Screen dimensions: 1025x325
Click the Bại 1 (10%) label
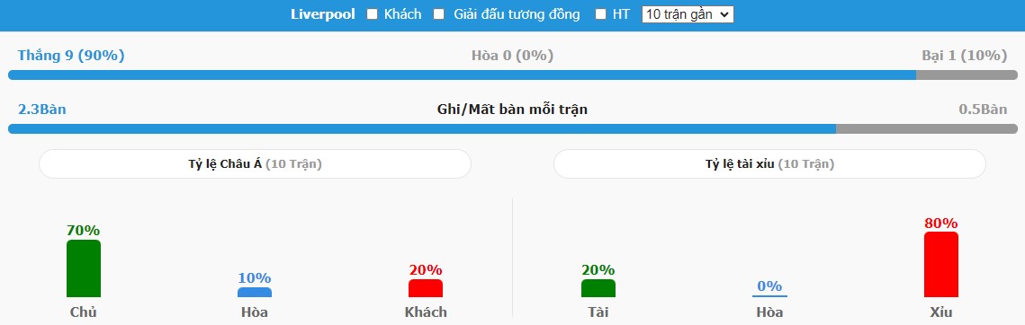[x=964, y=56]
